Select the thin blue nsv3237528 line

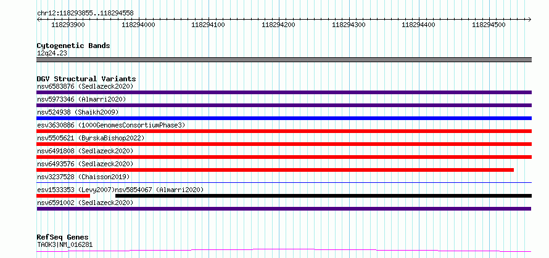pos(284,182)
